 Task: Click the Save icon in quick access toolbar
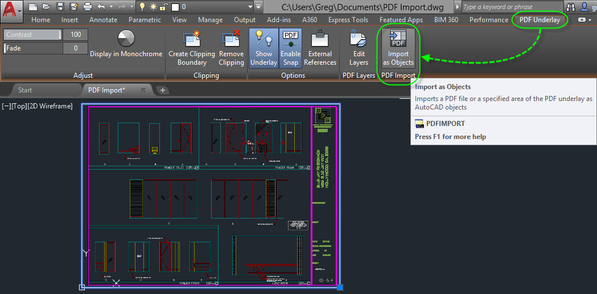[61, 7]
